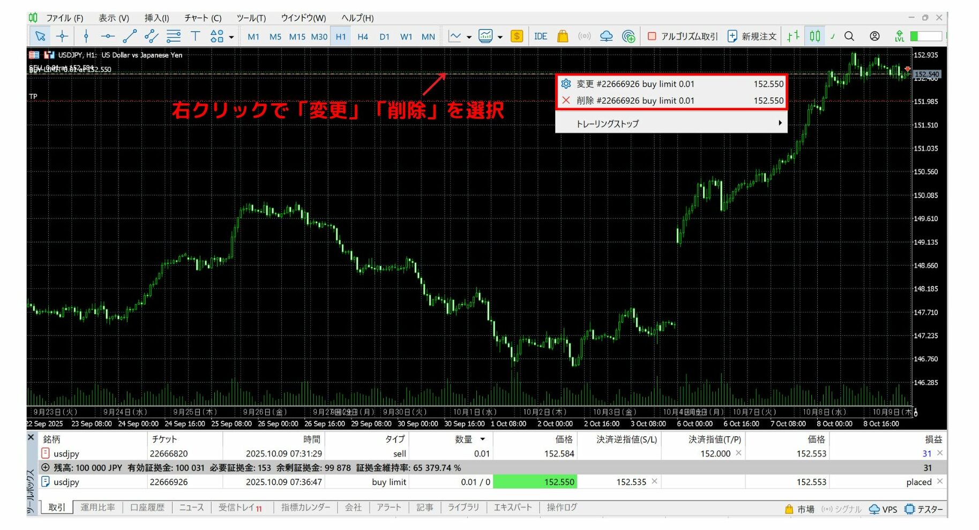The height and width of the screenshot is (530, 979).
Task: Click the cloud (MQL5 community) icon
Action: (607, 36)
